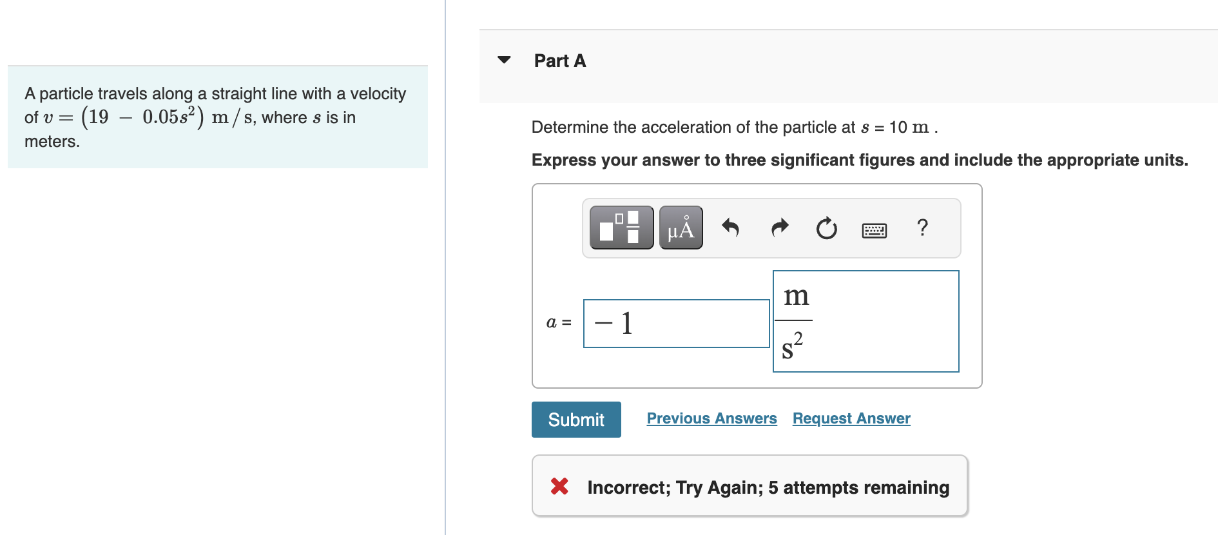Screen dimensions: 1218x535
Task: Open the math template palette icon
Action: pyautogui.click(x=621, y=228)
